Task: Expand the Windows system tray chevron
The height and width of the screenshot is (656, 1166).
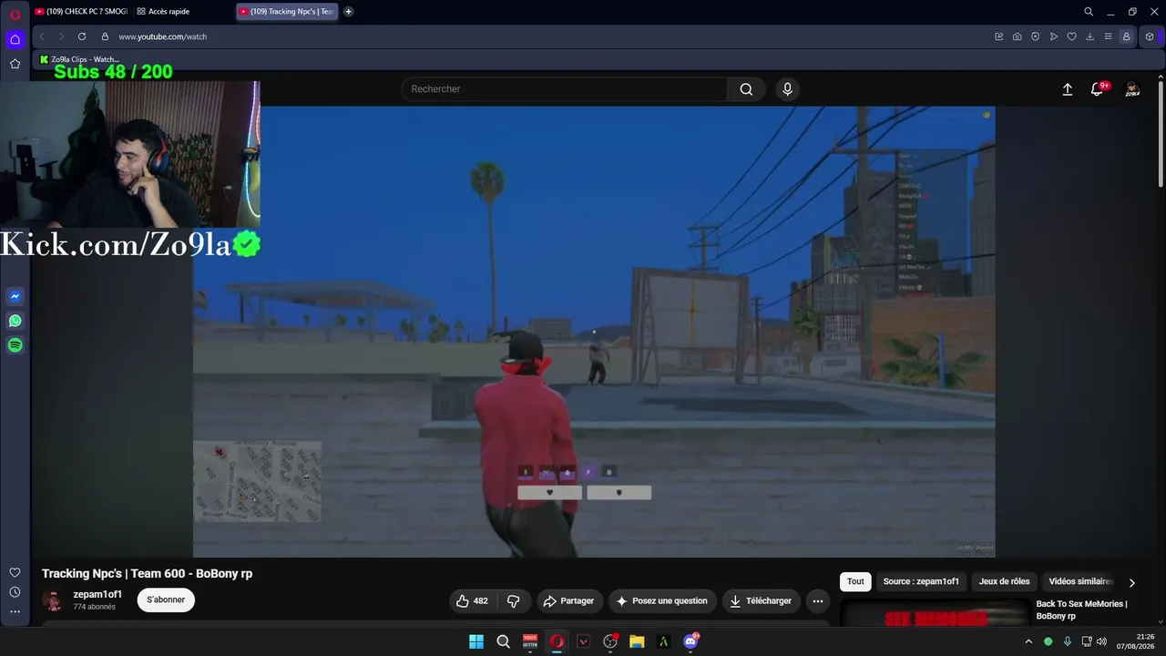Action: 1028,641
